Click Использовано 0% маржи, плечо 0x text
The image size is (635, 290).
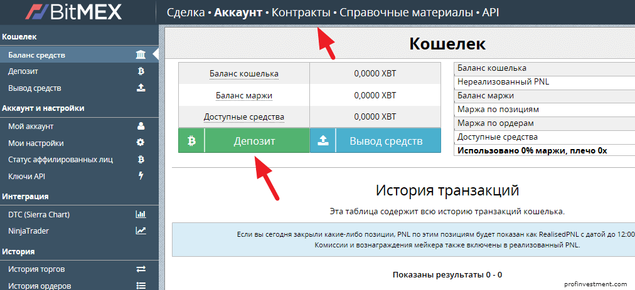coord(532,151)
